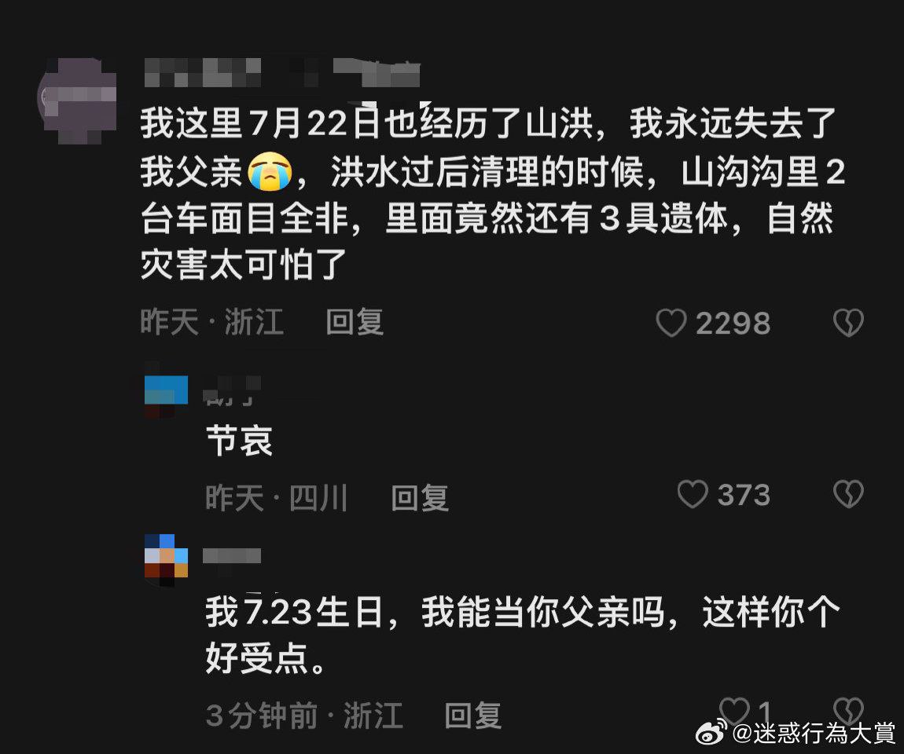Select the 节哀 comment text
The width and height of the screenshot is (904, 754).
239,442
